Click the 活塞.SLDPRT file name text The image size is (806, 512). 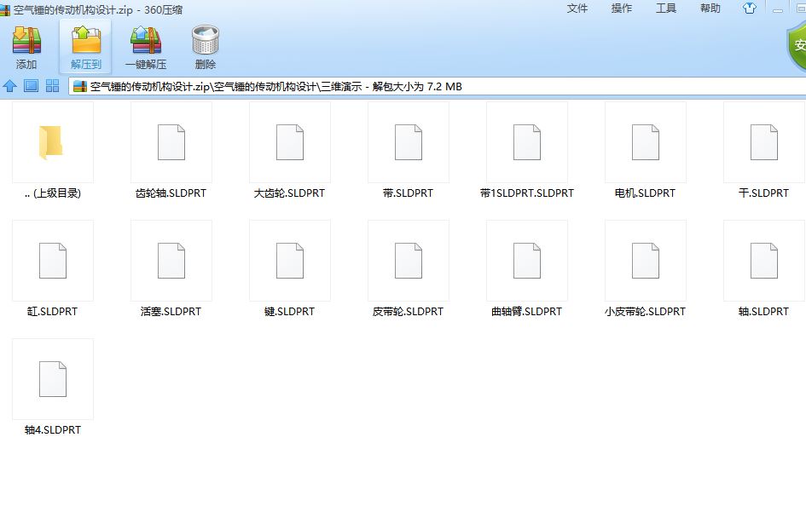171,311
